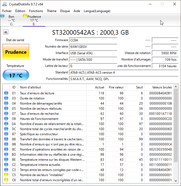Click the 17 °C temperature button
Viewport: 181px width, 186px height.
click(16, 75)
